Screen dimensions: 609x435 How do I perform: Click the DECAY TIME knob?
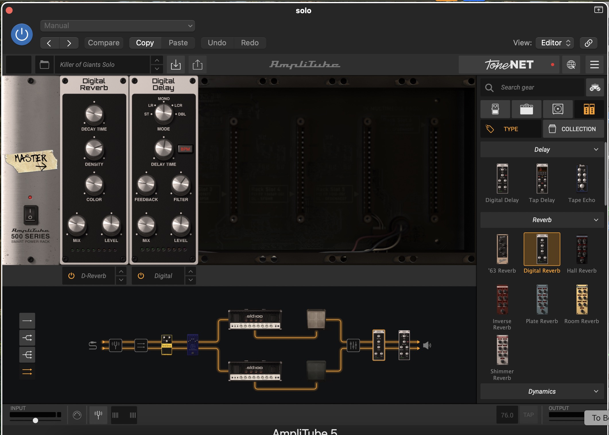tap(94, 114)
